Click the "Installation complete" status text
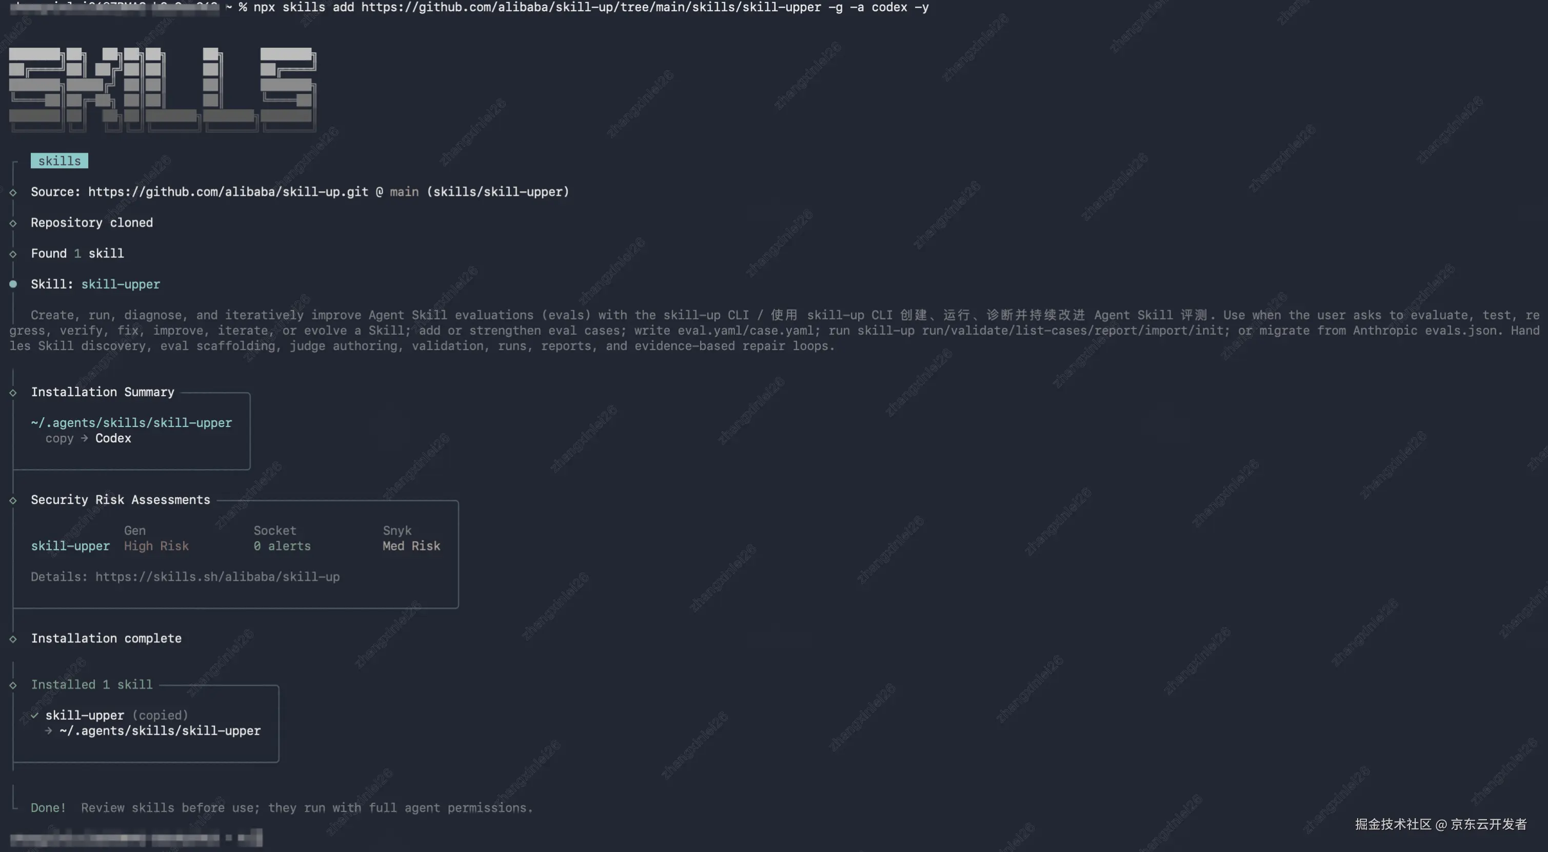 [x=106, y=638]
